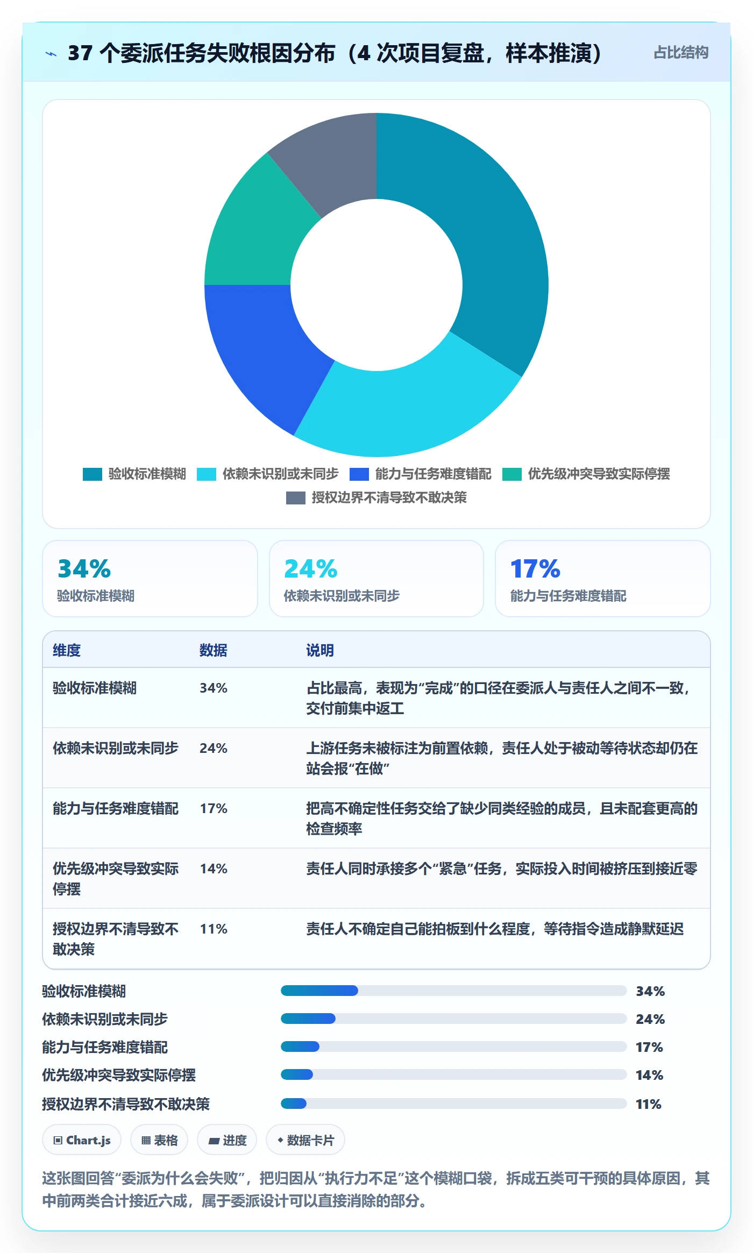Toggle 优先级冲突导致实际停摆 legend swatch
The height and width of the screenshot is (1253, 753).
click(x=512, y=474)
